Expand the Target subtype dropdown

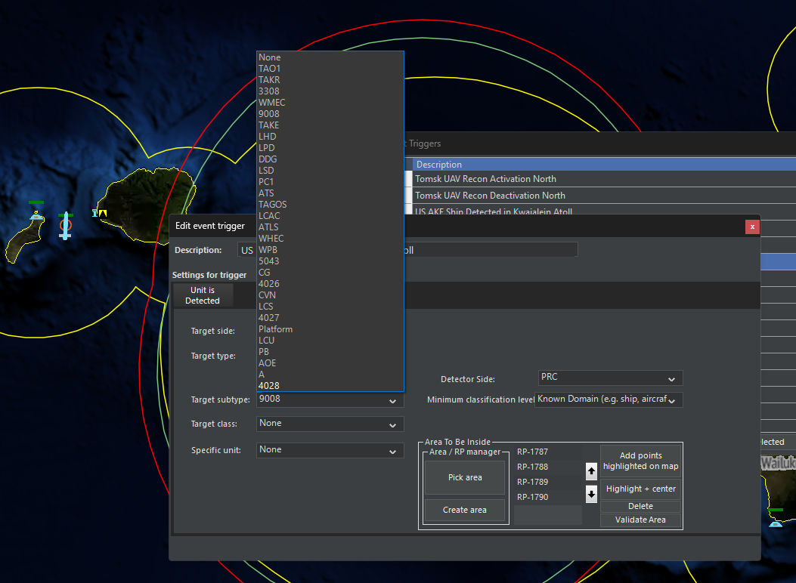click(392, 401)
